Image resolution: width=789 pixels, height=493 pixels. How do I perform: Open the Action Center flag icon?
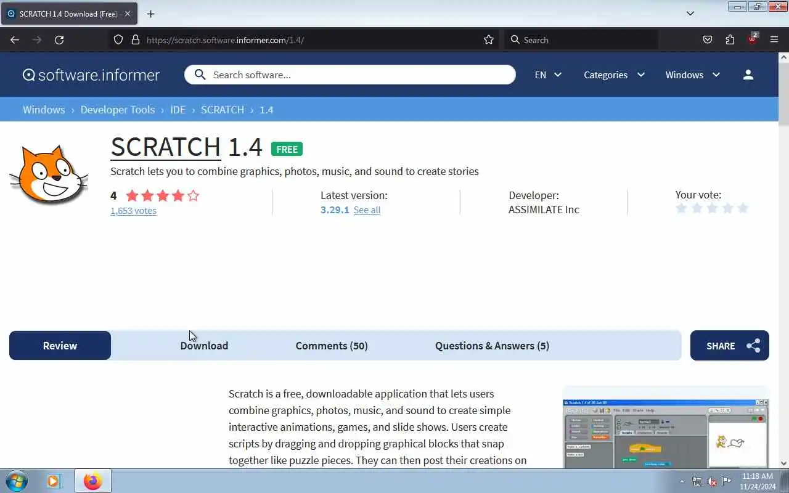(x=727, y=481)
